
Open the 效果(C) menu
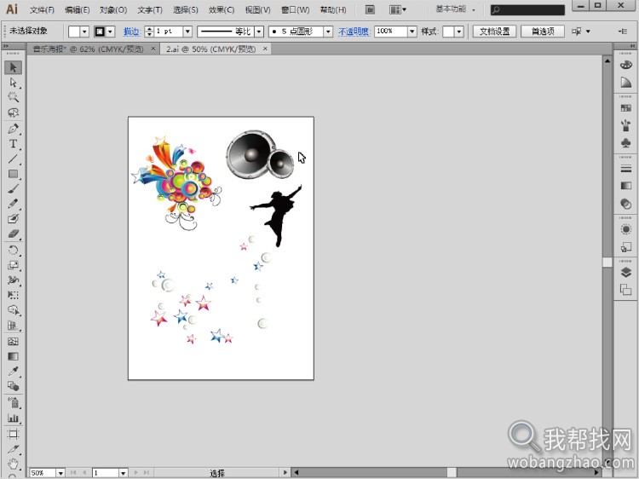click(x=222, y=9)
